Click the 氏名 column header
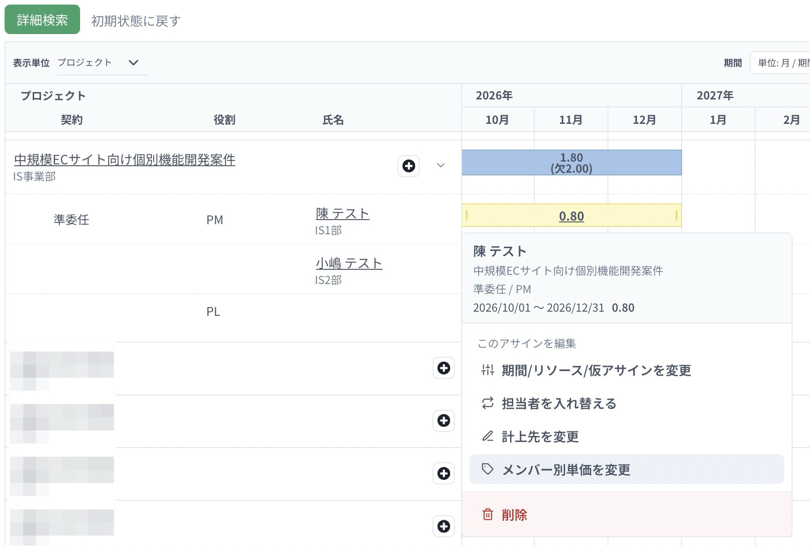This screenshot has height=546, width=810. click(x=333, y=120)
